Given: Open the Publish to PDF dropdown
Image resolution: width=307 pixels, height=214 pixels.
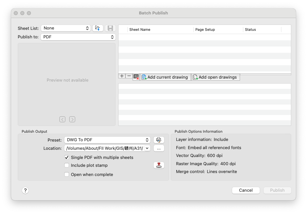Looking at the screenshot, I should pyautogui.click(x=78, y=37).
